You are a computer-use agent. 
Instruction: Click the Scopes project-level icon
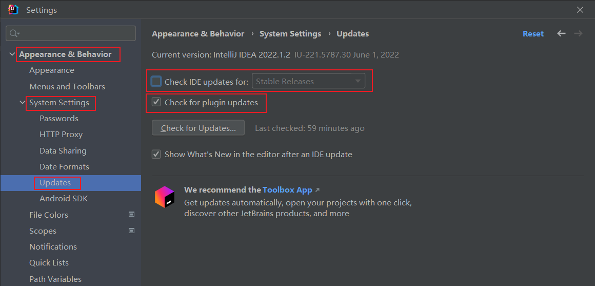[131, 231]
